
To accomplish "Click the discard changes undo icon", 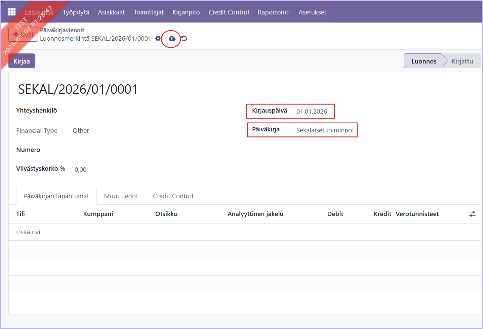I will pos(184,39).
